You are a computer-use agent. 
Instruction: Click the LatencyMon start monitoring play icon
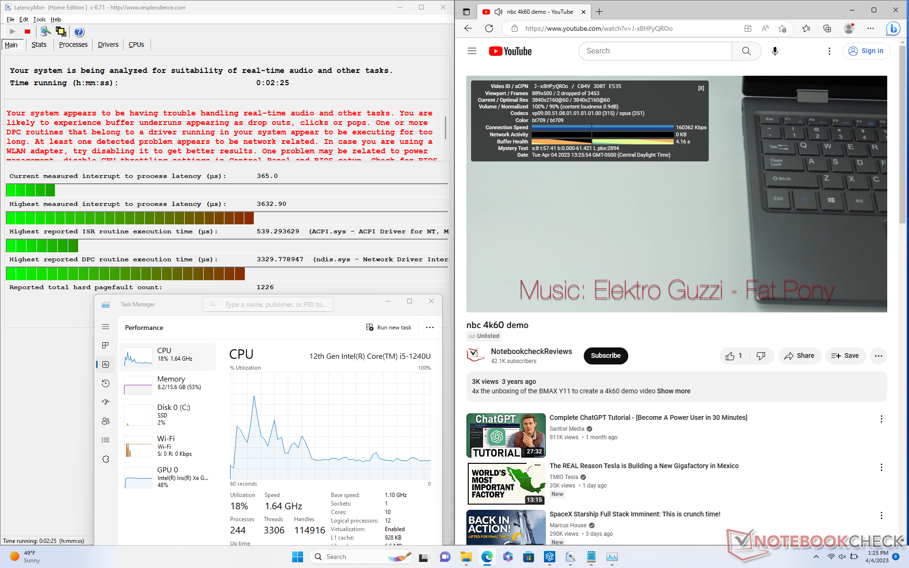pos(13,32)
